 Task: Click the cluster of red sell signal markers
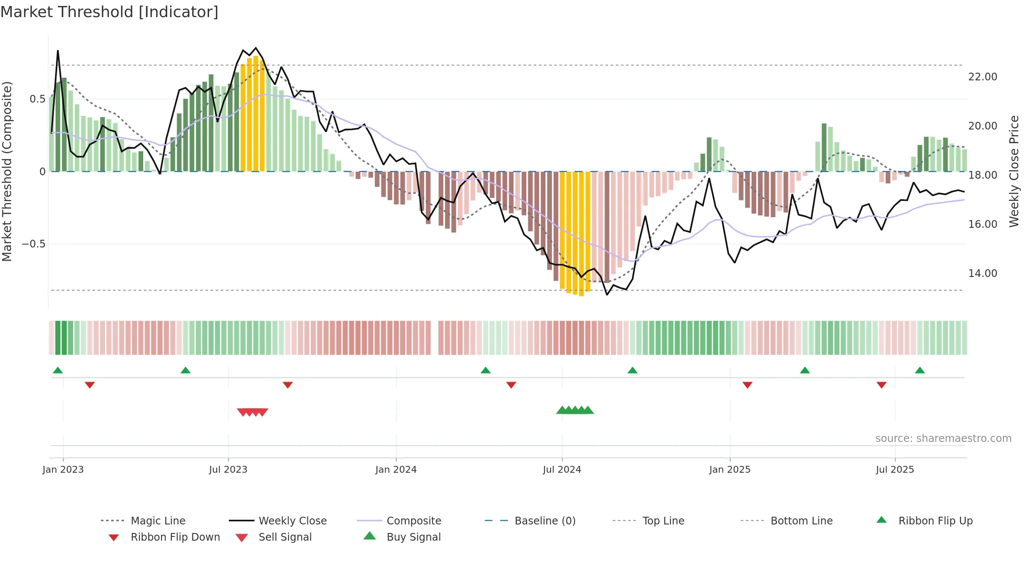253,412
